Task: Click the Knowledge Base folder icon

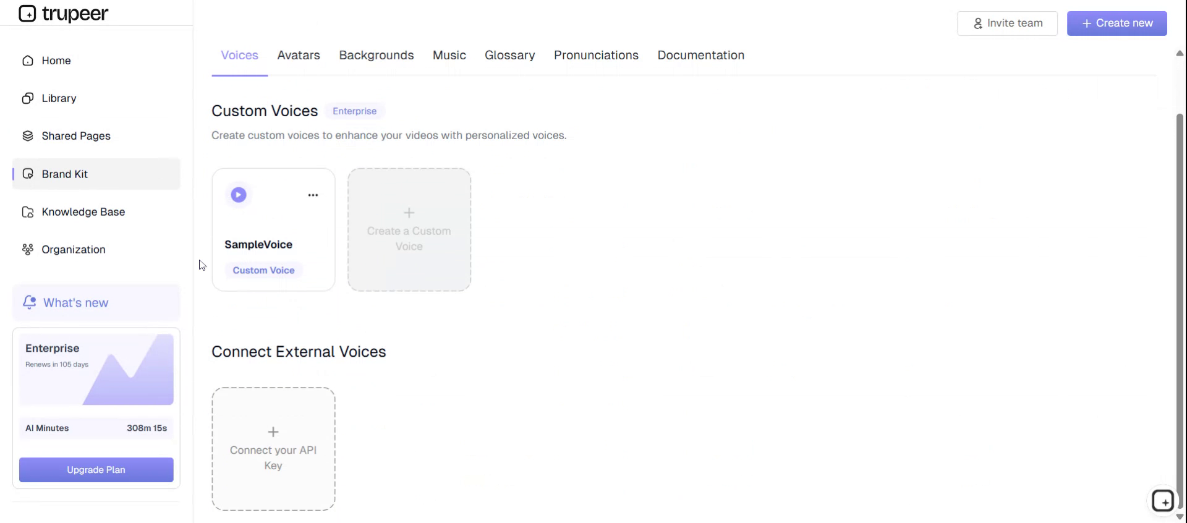Action: tap(28, 212)
